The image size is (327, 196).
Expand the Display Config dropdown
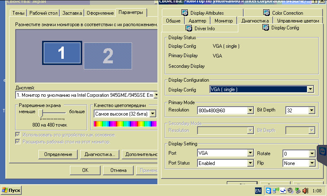311,89
